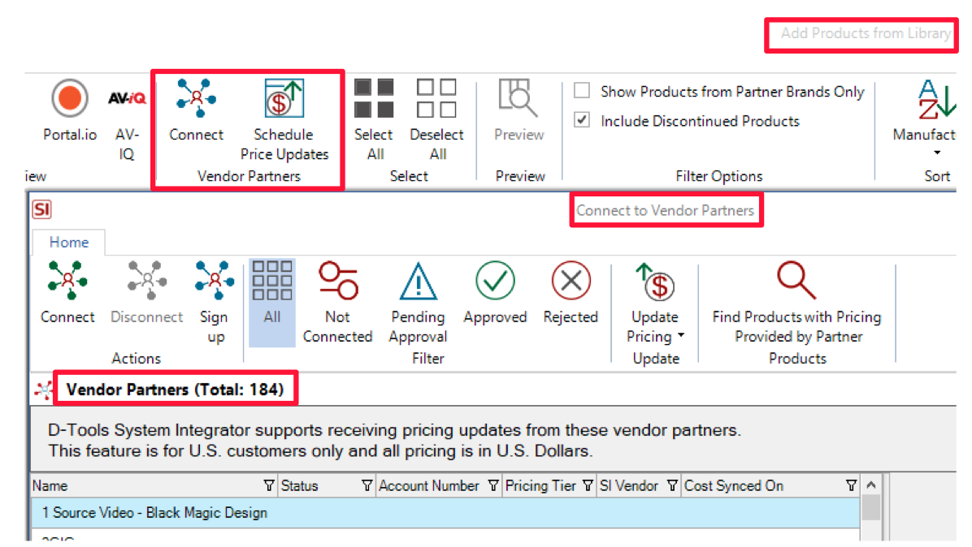This screenshot has width=972, height=547.
Task: Filter by Not Connected vendors
Action: point(338,280)
